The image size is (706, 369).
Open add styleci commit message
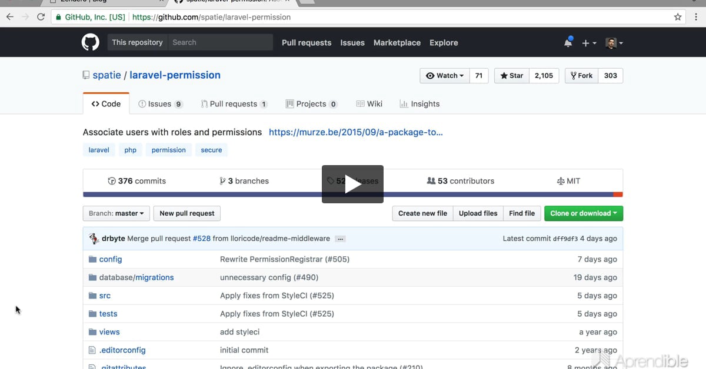tap(239, 332)
